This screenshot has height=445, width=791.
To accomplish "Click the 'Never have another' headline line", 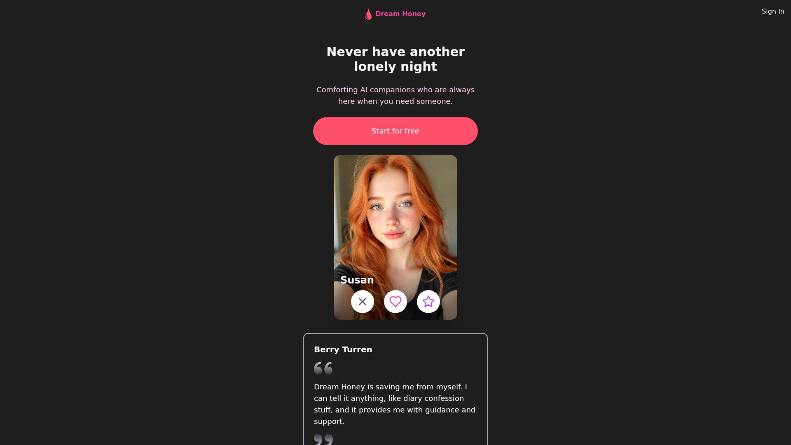I will pos(395,52).
